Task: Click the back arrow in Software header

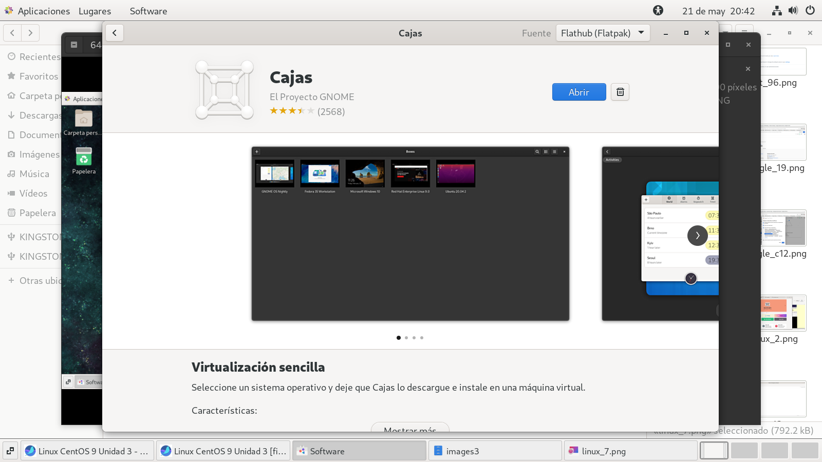Action: pos(115,33)
